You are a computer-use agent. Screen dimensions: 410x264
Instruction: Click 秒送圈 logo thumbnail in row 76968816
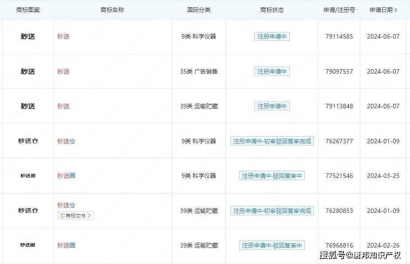(28, 245)
